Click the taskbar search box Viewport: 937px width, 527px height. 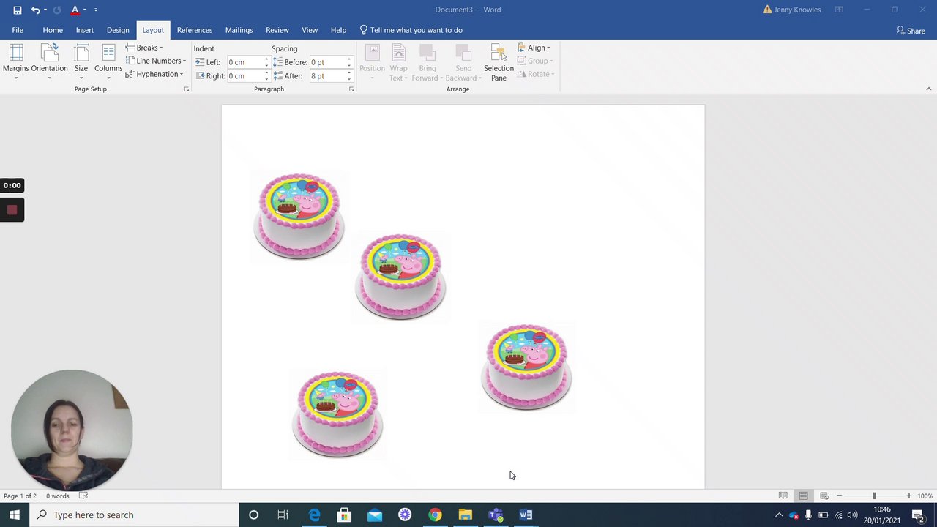click(x=134, y=515)
